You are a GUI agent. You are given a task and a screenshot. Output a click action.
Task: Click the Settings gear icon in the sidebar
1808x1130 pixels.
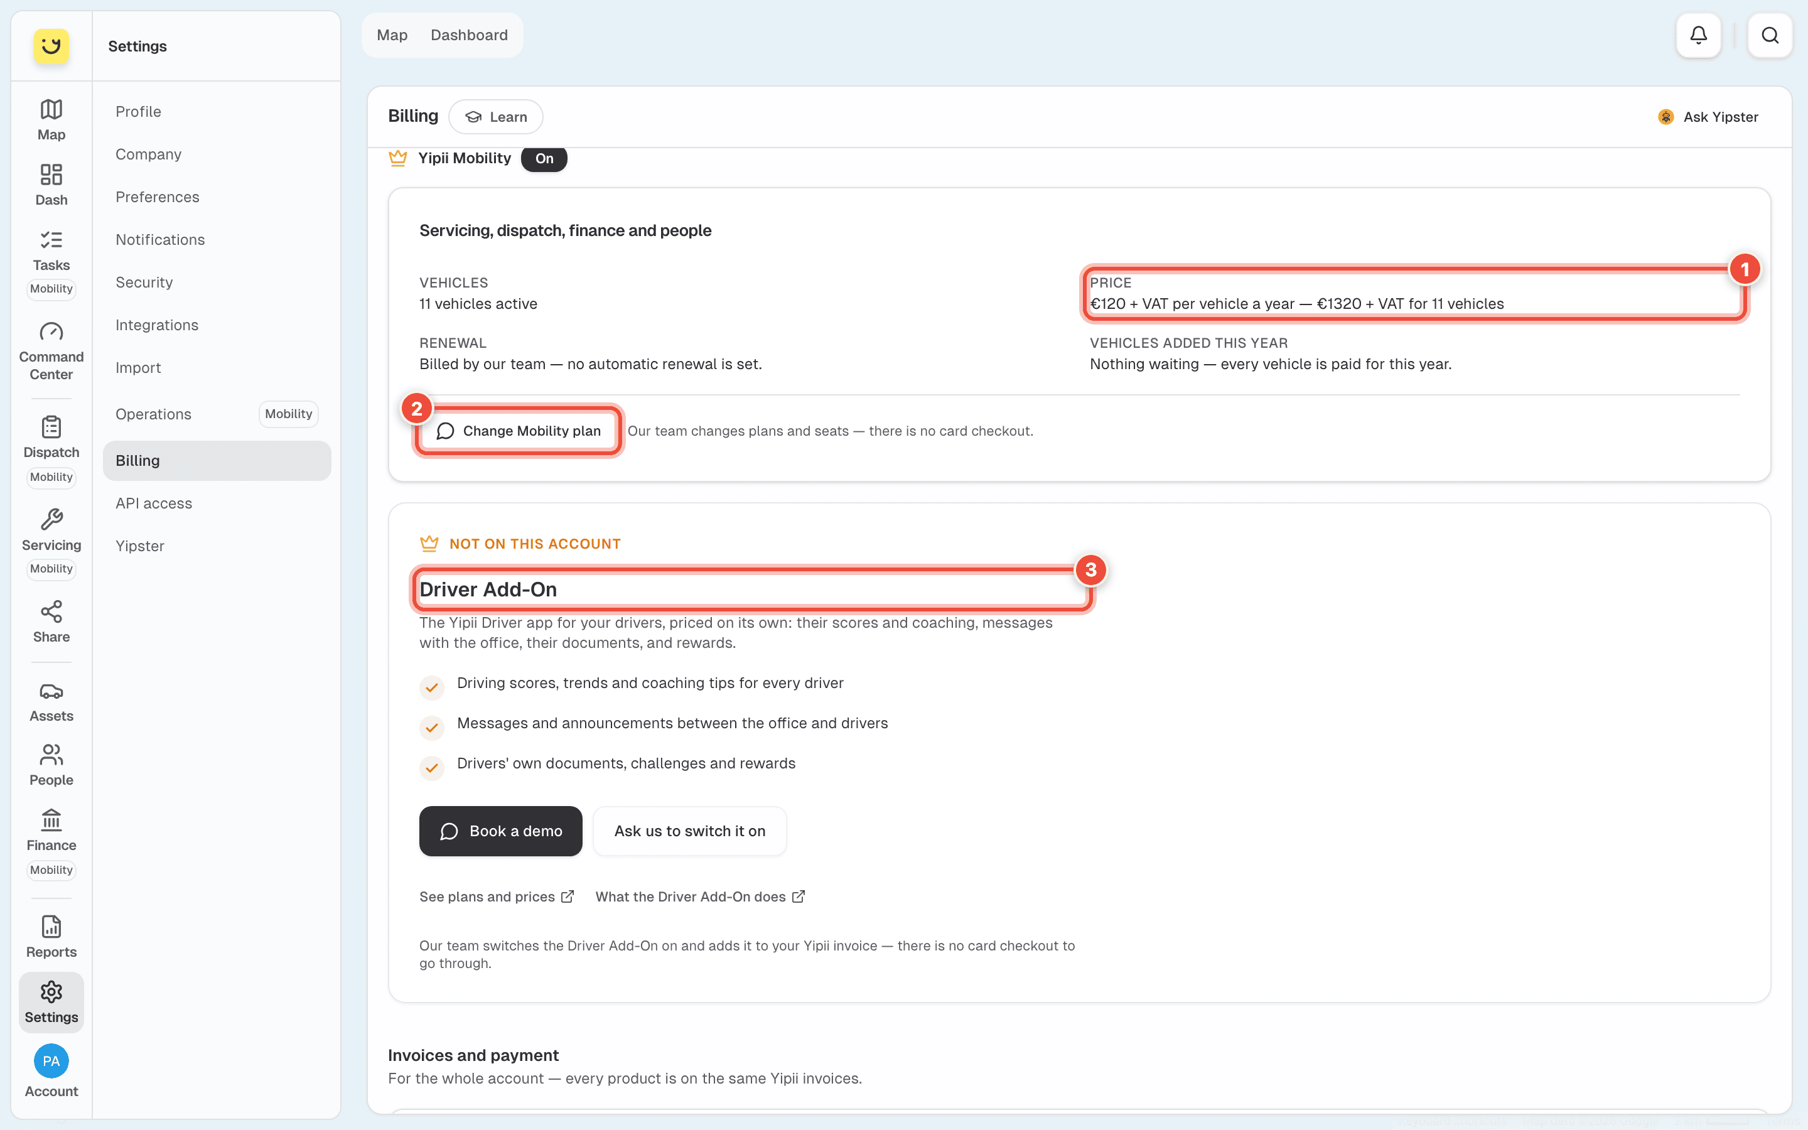pos(51,1002)
